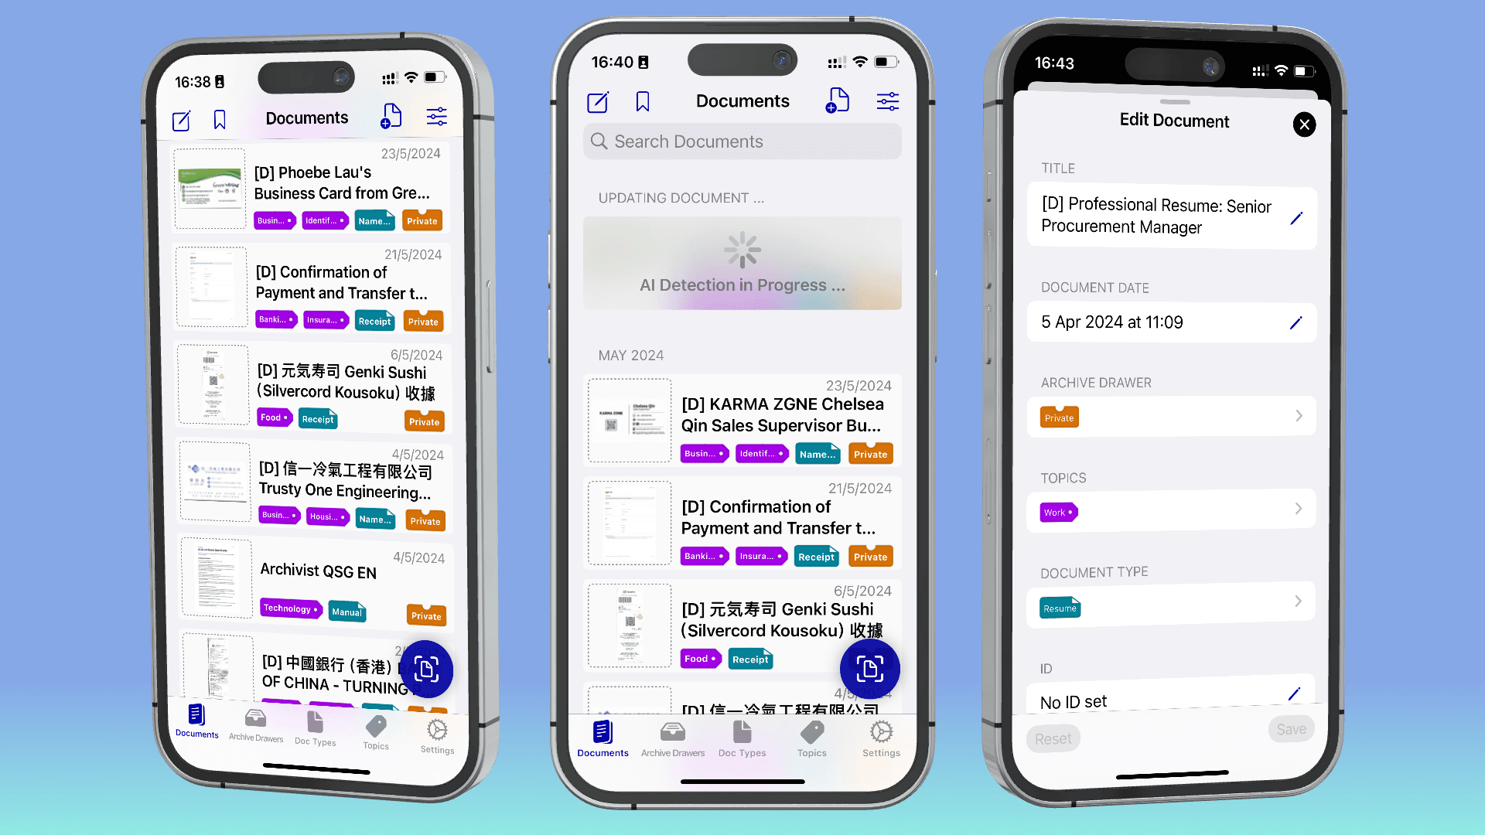Image resolution: width=1485 pixels, height=835 pixels.
Task: Tap the edit pencil icon next to ID field
Action: pyautogui.click(x=1293, y=694)
